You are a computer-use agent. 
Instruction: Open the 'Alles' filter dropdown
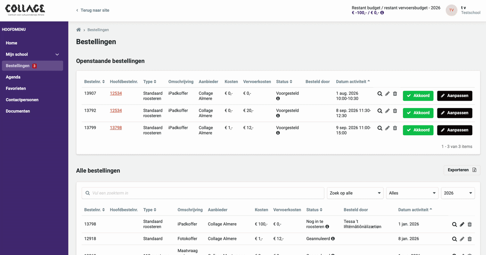click(x=412, y=193)
